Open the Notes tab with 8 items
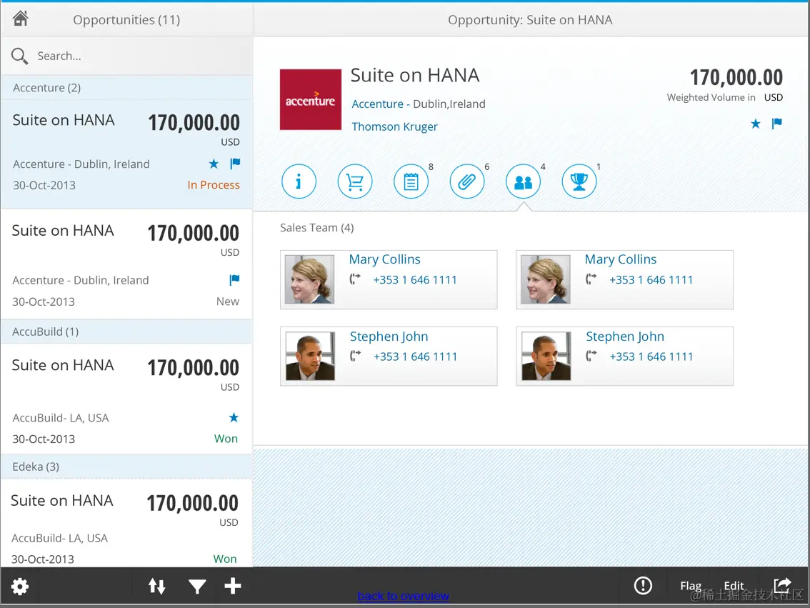The image size is (810, 608). (411, 181)
